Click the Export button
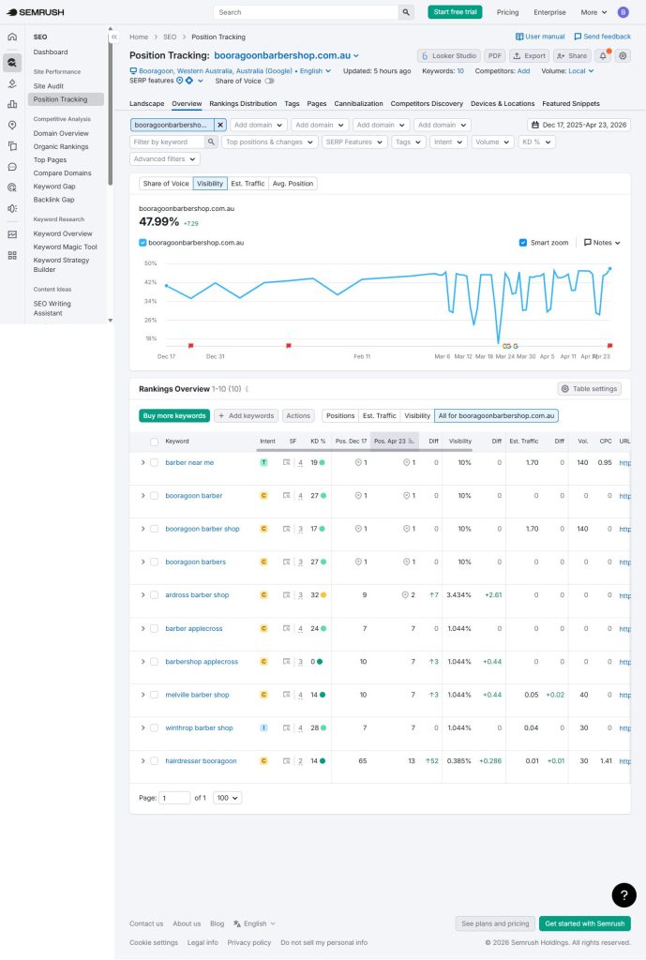 (x=529, y=55)
